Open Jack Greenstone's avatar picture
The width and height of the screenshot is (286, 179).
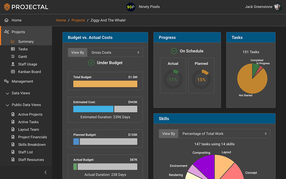pyautogui.click(x=278, y=7)
